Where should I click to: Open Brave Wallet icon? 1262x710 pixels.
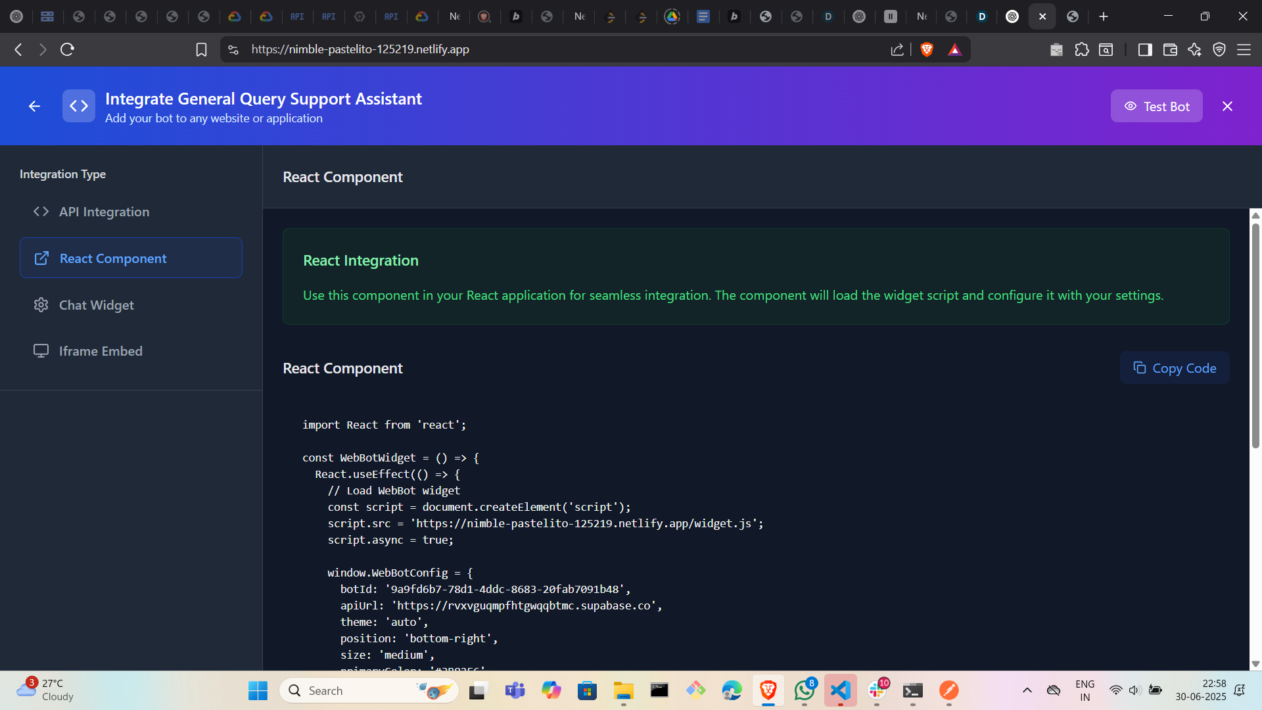(1169, 49)
